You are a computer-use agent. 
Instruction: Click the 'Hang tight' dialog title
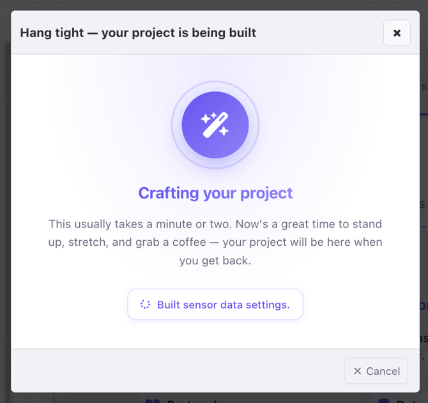138,33
